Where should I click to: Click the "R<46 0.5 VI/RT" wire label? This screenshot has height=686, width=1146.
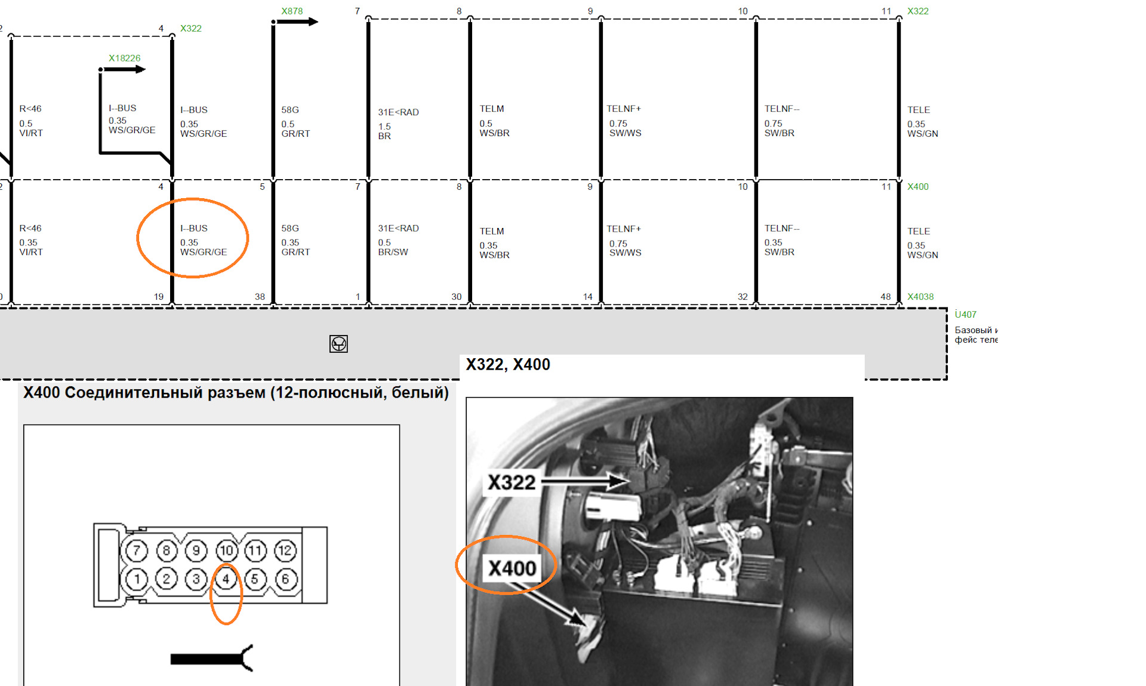tap(31, 121)
